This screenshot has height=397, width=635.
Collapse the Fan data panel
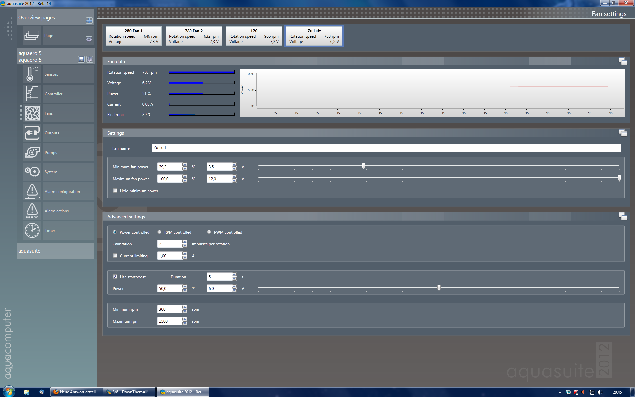[x=622, y=61]
